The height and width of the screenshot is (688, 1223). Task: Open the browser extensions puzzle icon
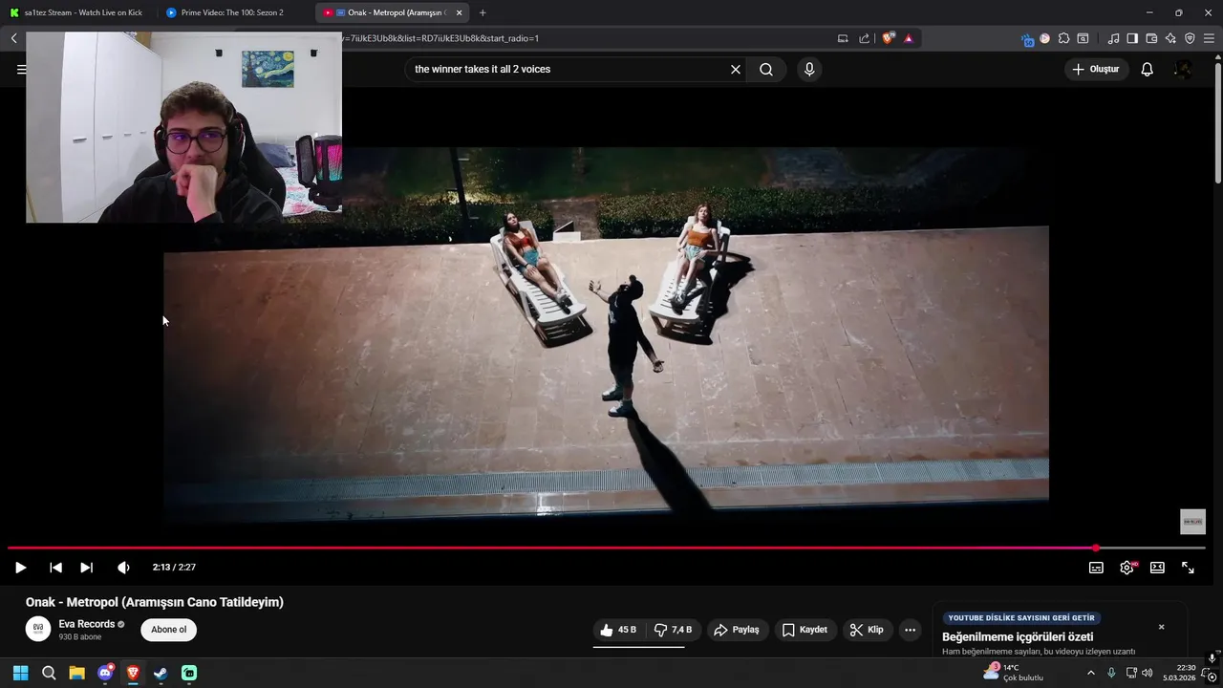(1063, 38)
